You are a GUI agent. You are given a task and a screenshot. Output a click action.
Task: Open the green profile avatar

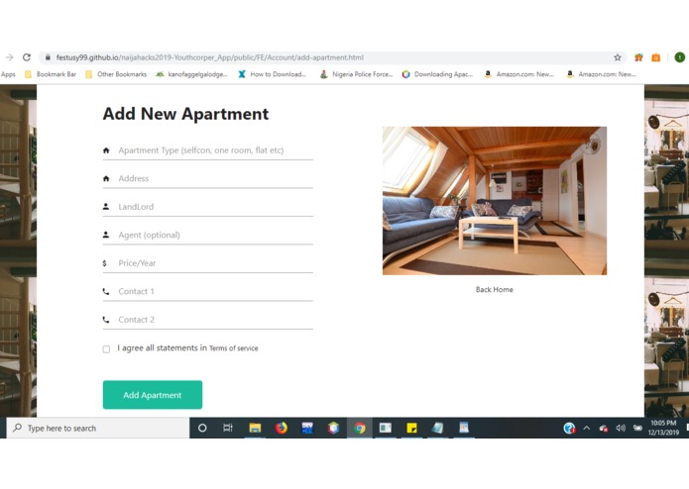pyautogui.click(x=679, y=57)
